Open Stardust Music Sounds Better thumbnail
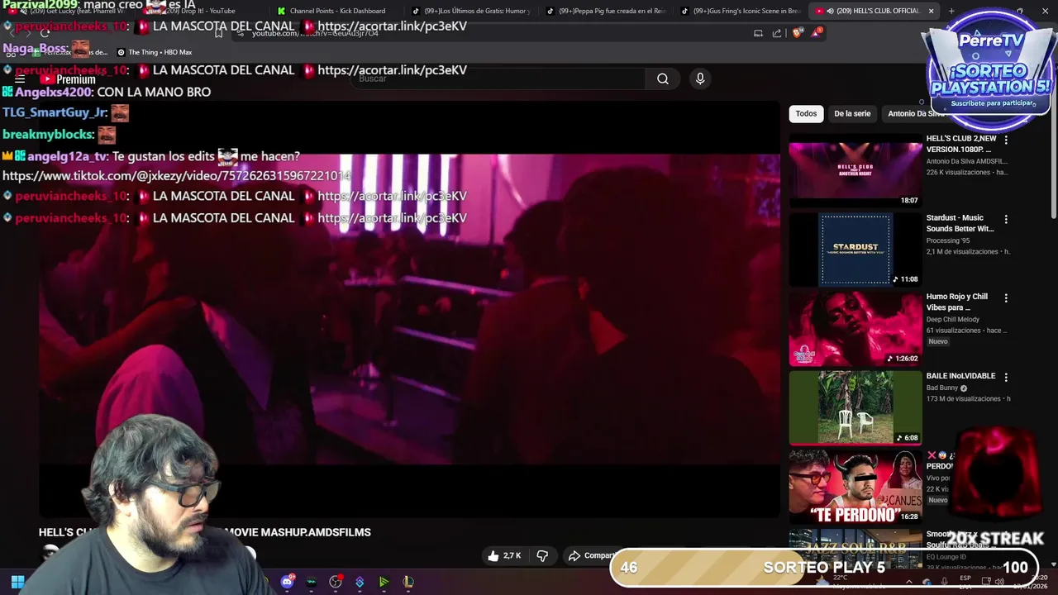This screenshot has height=595, width=1058. pos(855,249)
